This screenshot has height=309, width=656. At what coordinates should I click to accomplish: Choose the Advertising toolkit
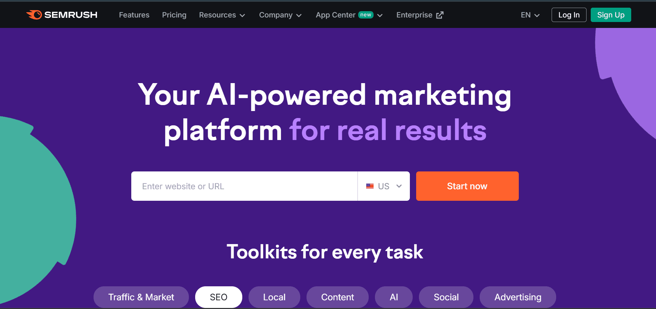pyautogui.click(x=517, y=297)
